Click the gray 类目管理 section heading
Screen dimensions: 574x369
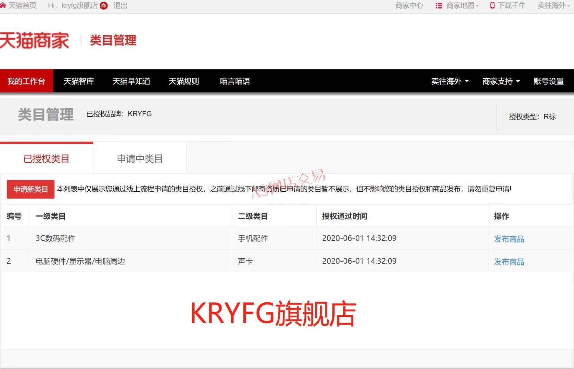46,114
